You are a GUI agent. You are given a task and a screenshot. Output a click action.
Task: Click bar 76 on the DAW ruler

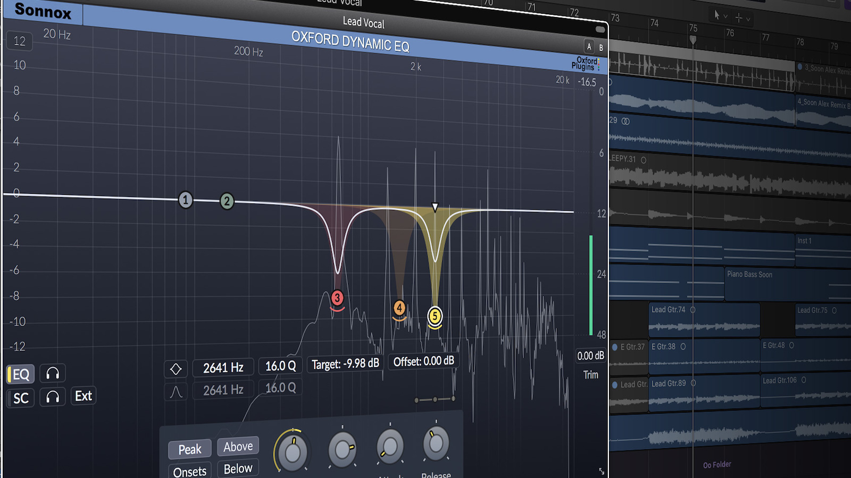730,33
